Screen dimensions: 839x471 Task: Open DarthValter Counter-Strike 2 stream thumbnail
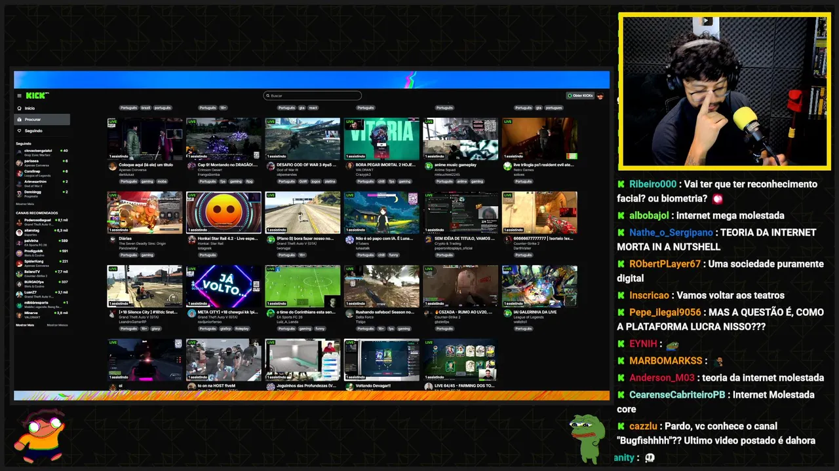pos(539,213)
